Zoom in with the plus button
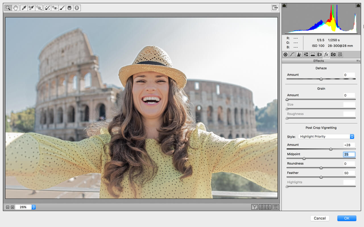 (12, 207)
